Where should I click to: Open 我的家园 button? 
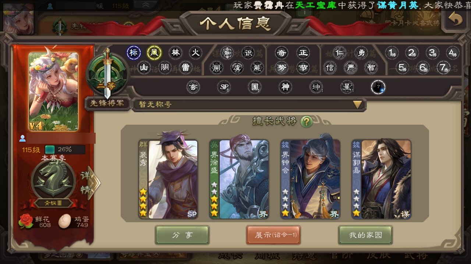point(365,235)
